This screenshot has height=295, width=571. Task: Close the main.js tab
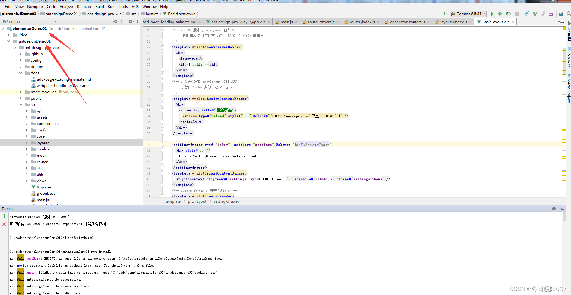[x=296, y=22]
